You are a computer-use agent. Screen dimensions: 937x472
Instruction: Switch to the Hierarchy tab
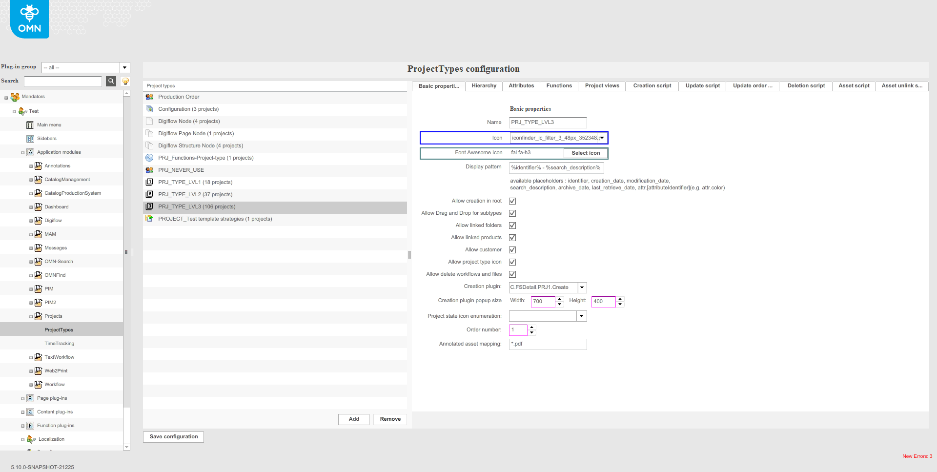484,86
